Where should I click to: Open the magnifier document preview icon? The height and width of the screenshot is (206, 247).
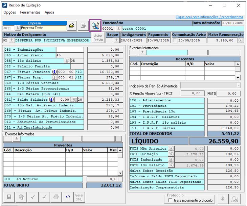95,25
